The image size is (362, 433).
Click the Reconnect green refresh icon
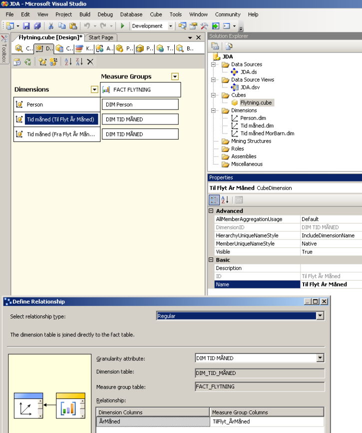pos(28,62)
